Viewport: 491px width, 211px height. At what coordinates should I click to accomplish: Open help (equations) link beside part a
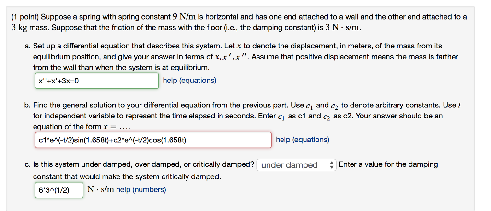189,80
